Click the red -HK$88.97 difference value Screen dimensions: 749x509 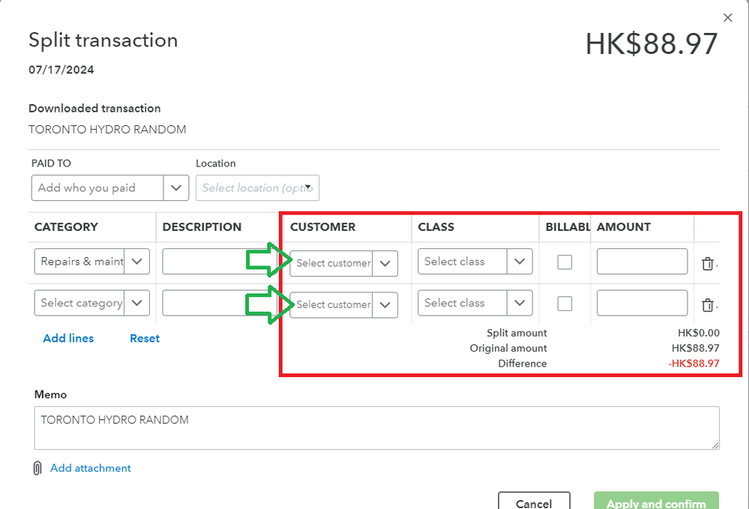[694, 364]
